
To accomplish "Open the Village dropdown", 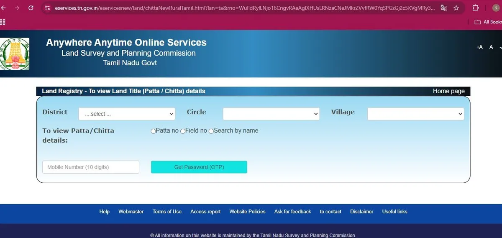I will tap(415, 114).
